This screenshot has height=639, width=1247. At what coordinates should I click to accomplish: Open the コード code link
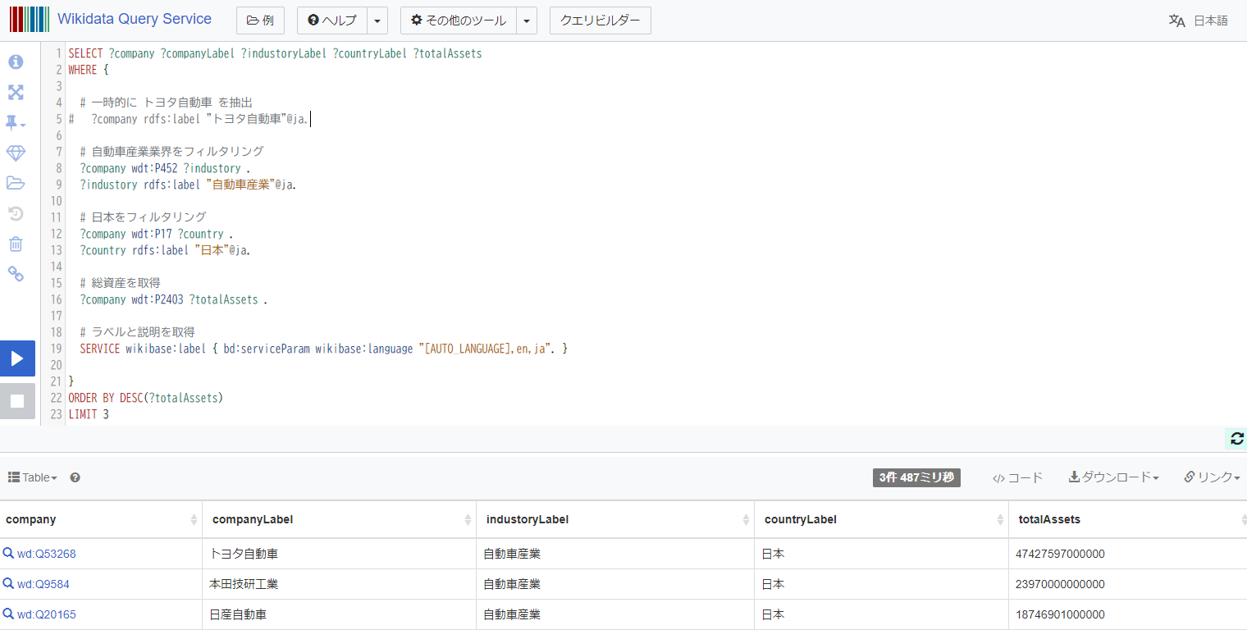pyautogui.click(x=1017, y=477)
